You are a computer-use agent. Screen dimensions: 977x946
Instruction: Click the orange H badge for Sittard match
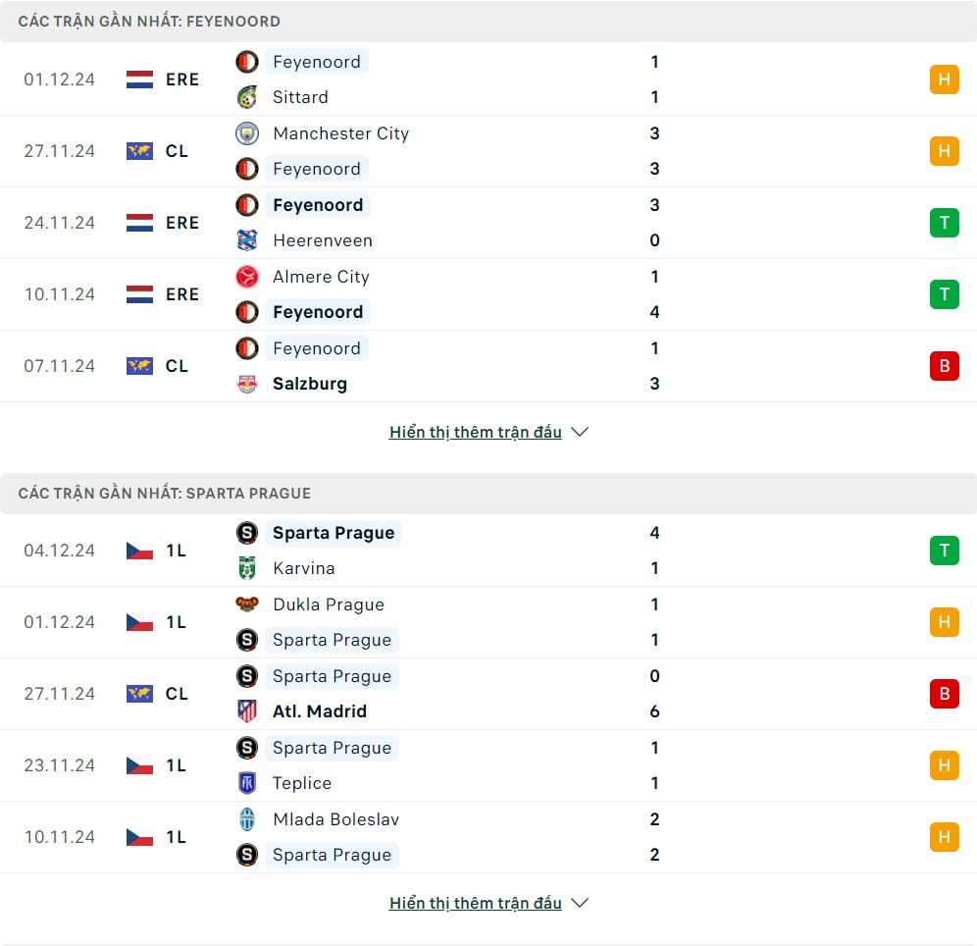point(944,79)
